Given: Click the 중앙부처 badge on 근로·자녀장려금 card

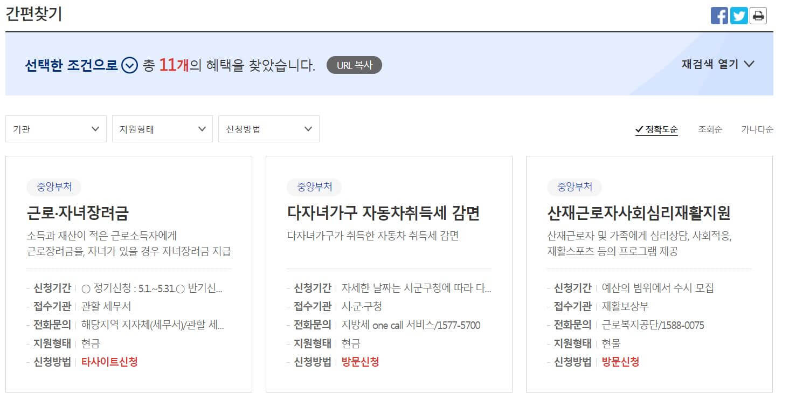Looking at the screenshot, I should coord(53,187).
